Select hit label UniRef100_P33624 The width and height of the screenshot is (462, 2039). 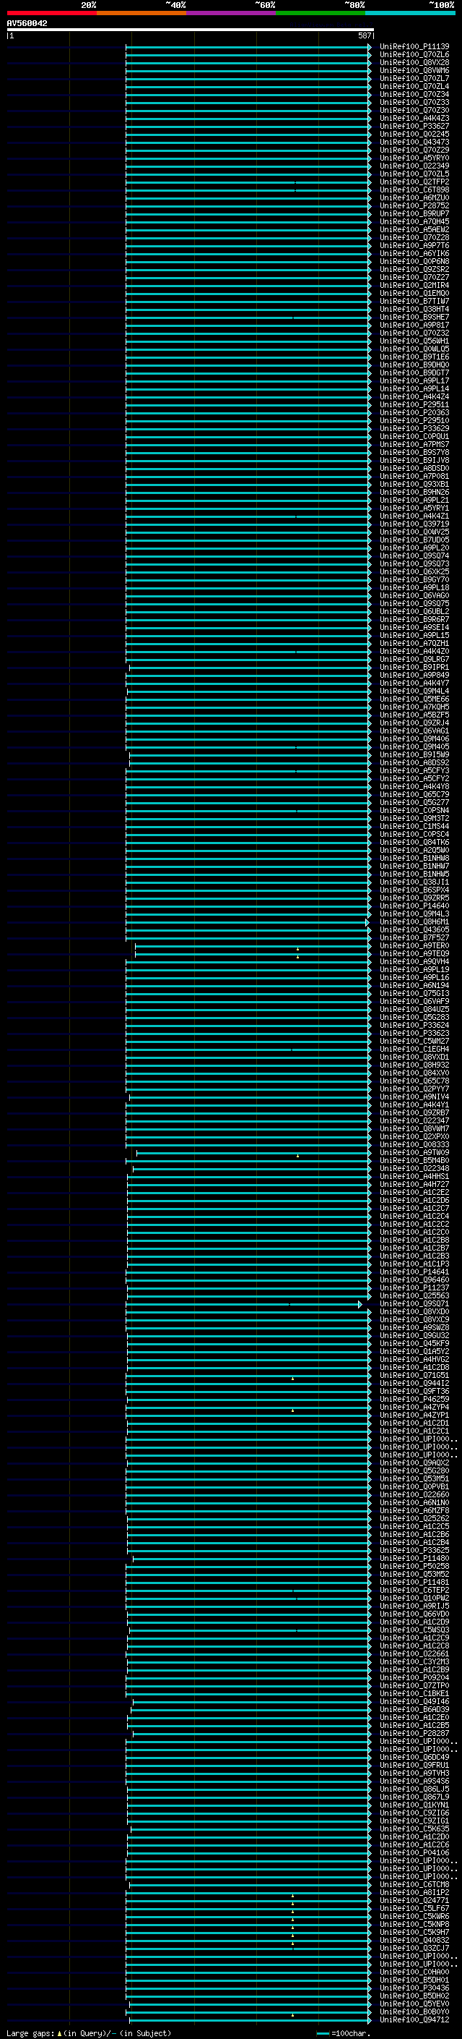click(x=414, y=1025)
